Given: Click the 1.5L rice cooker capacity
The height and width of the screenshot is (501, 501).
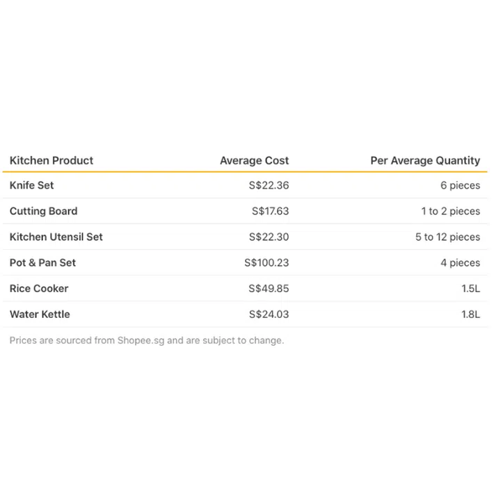Looking at the screenshot, I should click(470, 289).
